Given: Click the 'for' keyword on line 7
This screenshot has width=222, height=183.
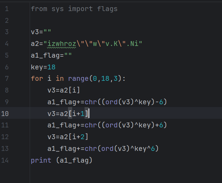Looking at the screenshot, I should [37, 79].
